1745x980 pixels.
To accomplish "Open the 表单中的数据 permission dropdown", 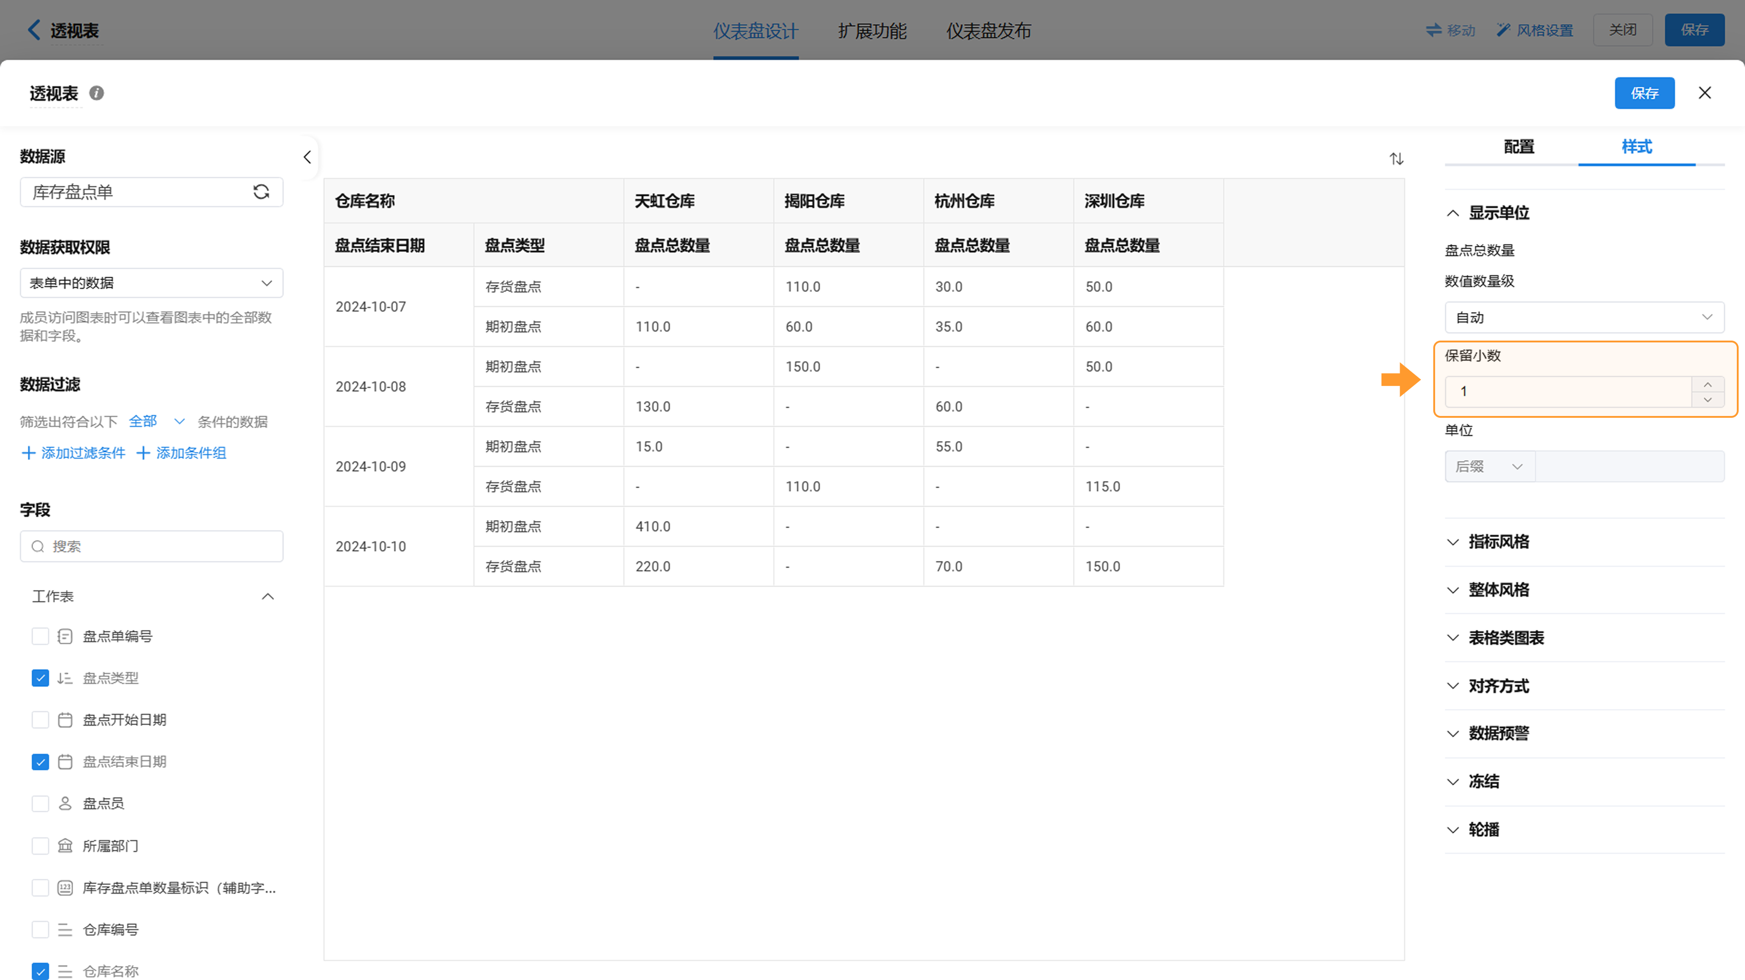I will click(x=152, y=283).
